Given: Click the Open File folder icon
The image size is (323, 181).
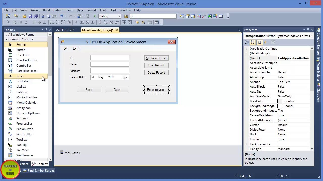Looking at the screenshot, I should click(x=24, y=16).
